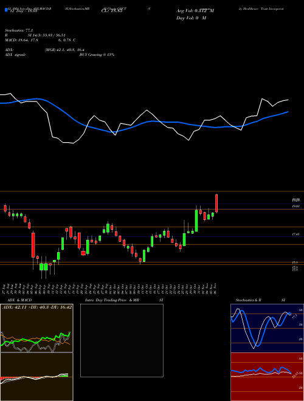Click the MACD histogram panel under ADX
304x401 pixels.
coord(36,377)
